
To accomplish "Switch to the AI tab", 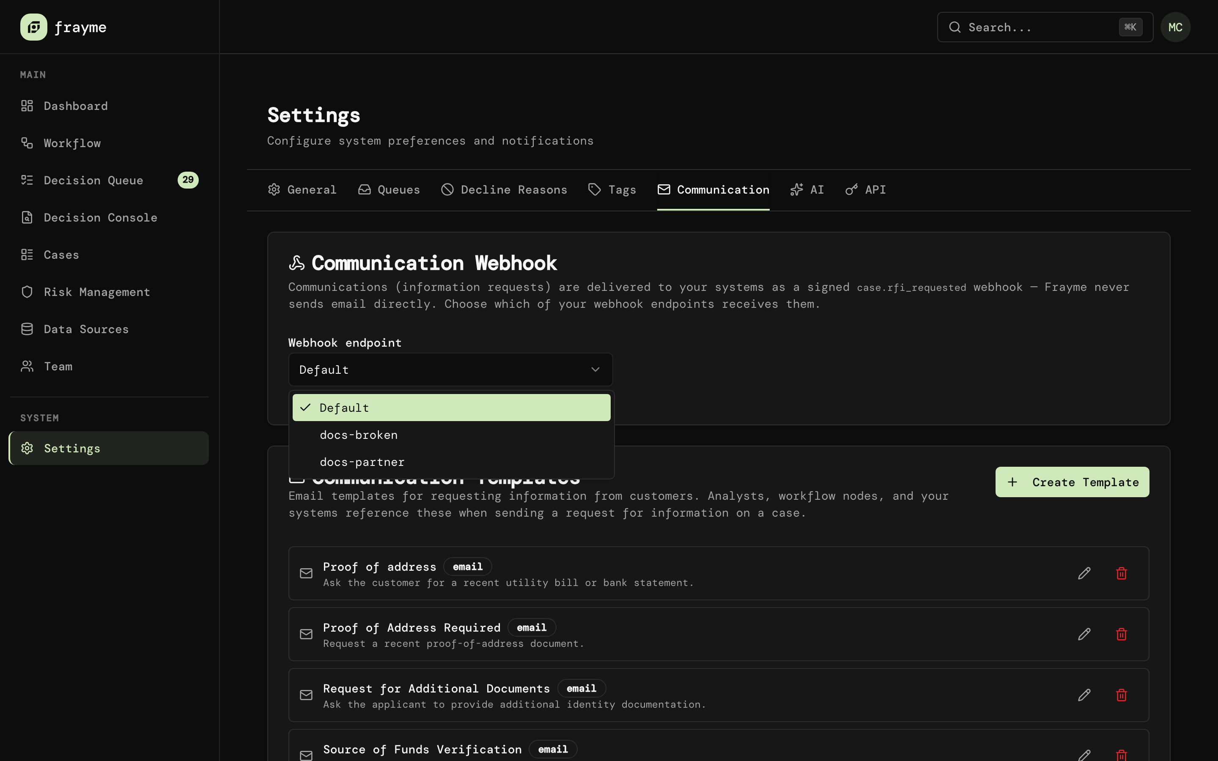I will click(x=807, y=190).
